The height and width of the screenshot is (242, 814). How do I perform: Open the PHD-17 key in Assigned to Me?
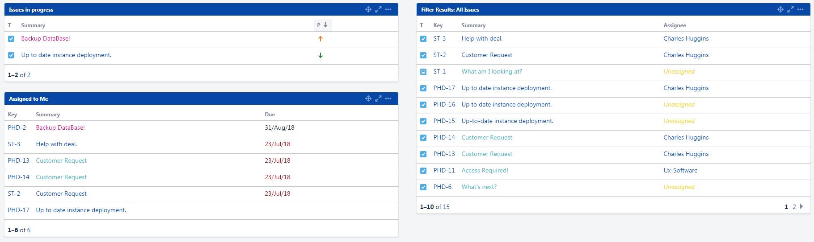[18, 210]
